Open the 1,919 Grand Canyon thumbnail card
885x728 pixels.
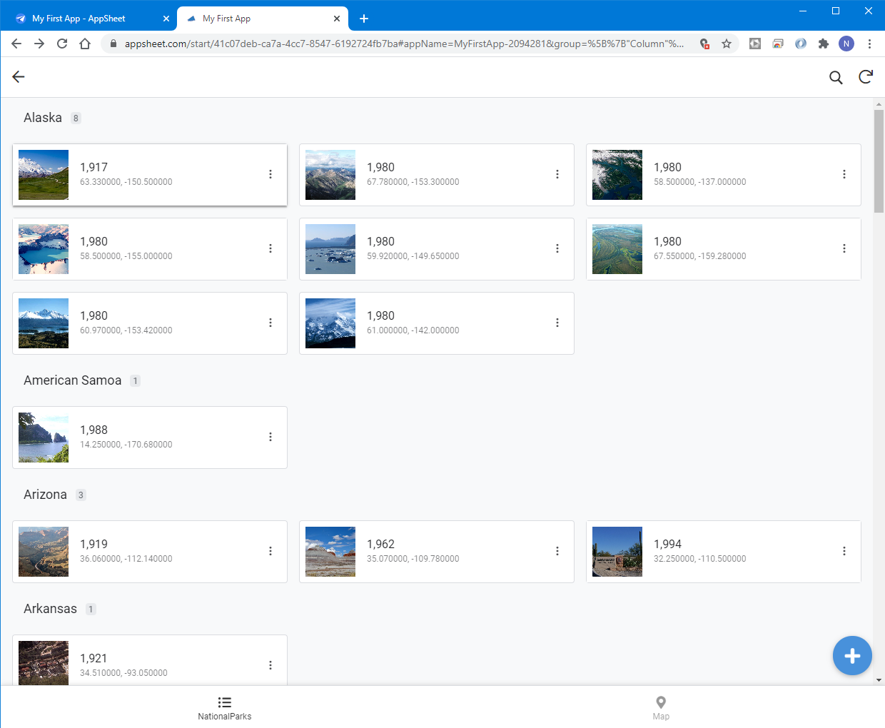44,552
